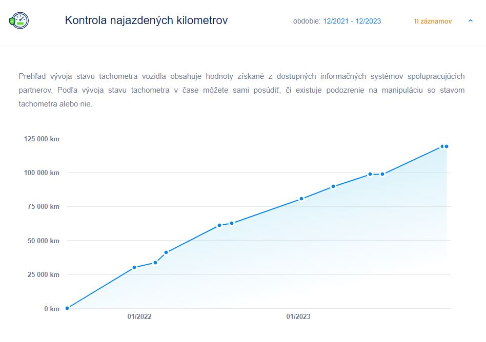The height and width of the screenshot is (342, 486).
Task: Click the '11 záznamov' records count
Action: click(433, 22)
